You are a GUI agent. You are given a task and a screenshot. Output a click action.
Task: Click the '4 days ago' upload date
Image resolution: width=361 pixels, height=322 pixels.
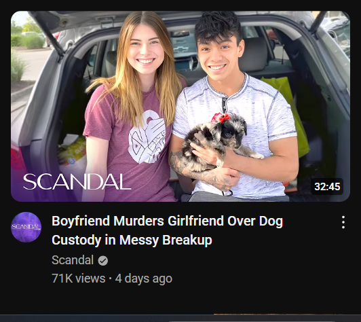click(144, 279)
